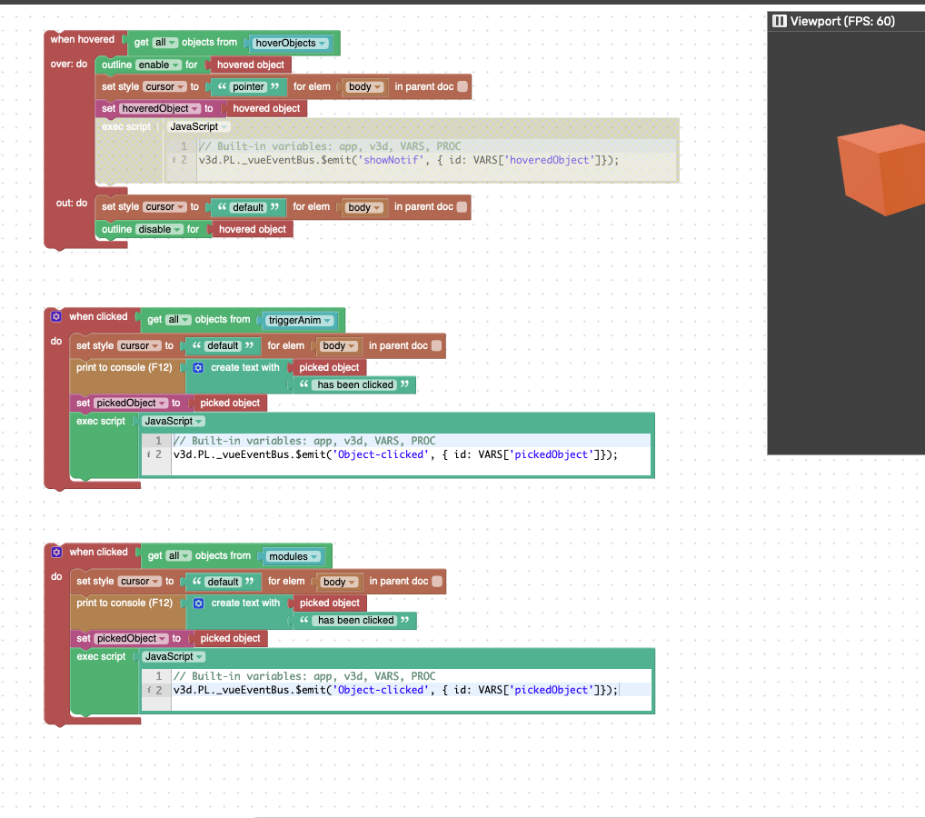The width and height of the screenshot is (925, 818).
Task: Open JavaScript language dropdown in showNotif script
Action: [199, 127]
